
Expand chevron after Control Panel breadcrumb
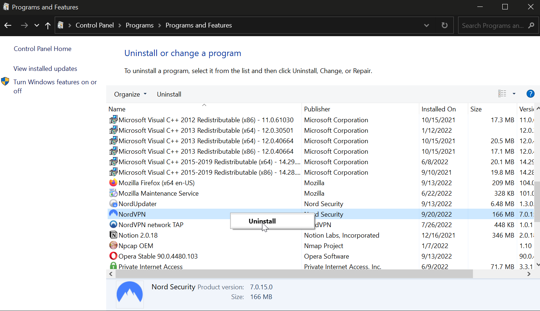pyautogui.click(x=120, y=25)
